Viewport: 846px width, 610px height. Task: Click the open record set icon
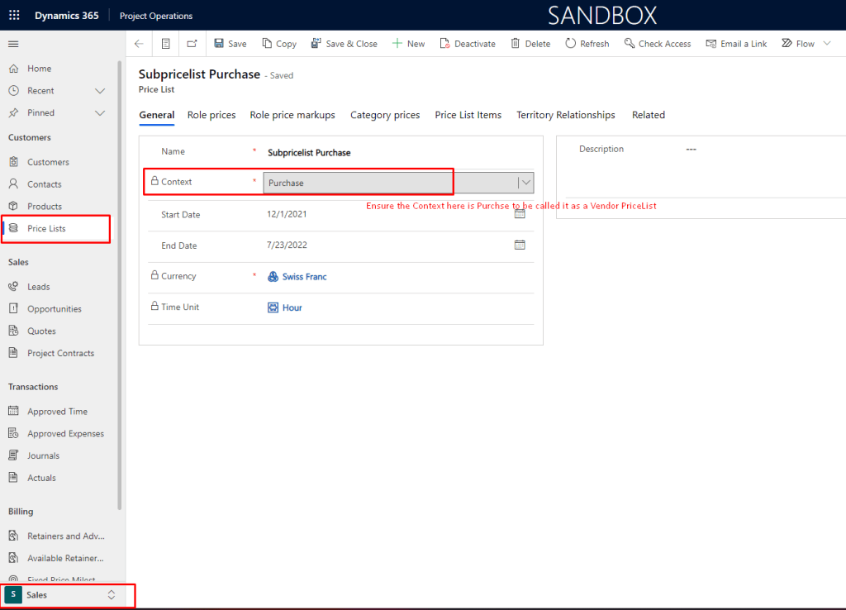click(x=166, y=44)
